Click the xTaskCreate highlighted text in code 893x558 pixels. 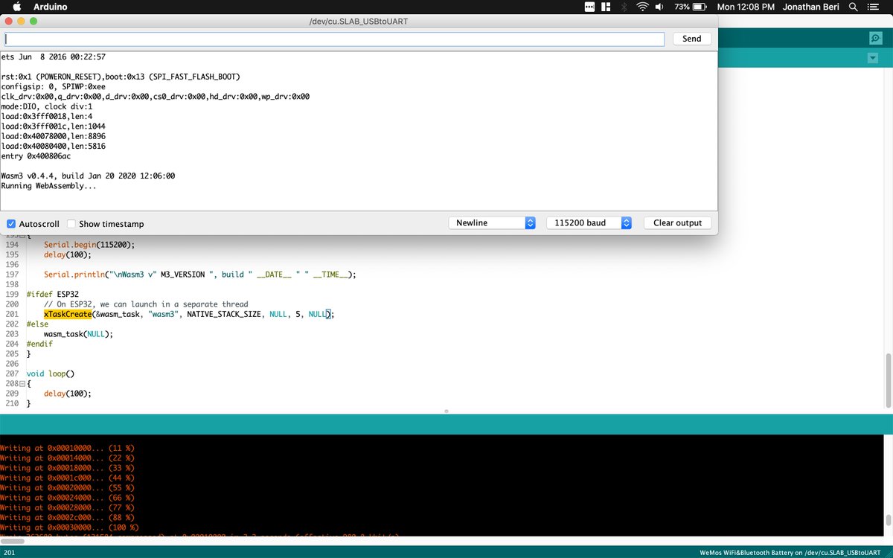point(68,315)
